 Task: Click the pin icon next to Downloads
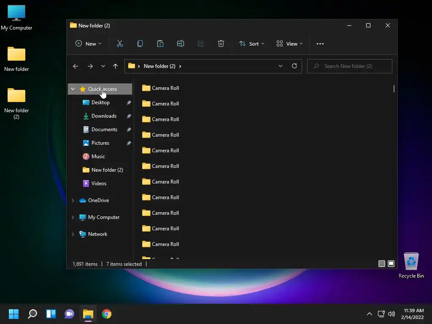129,116
